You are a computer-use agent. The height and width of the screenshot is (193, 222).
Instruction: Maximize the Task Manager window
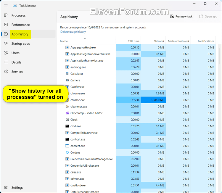(x=205, y=4)
